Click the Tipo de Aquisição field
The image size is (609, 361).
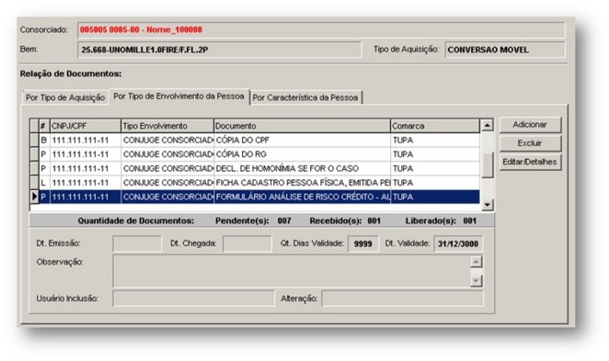coord(505,50)
